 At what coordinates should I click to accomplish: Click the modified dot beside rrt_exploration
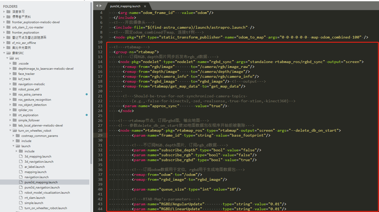click(87, 115)
